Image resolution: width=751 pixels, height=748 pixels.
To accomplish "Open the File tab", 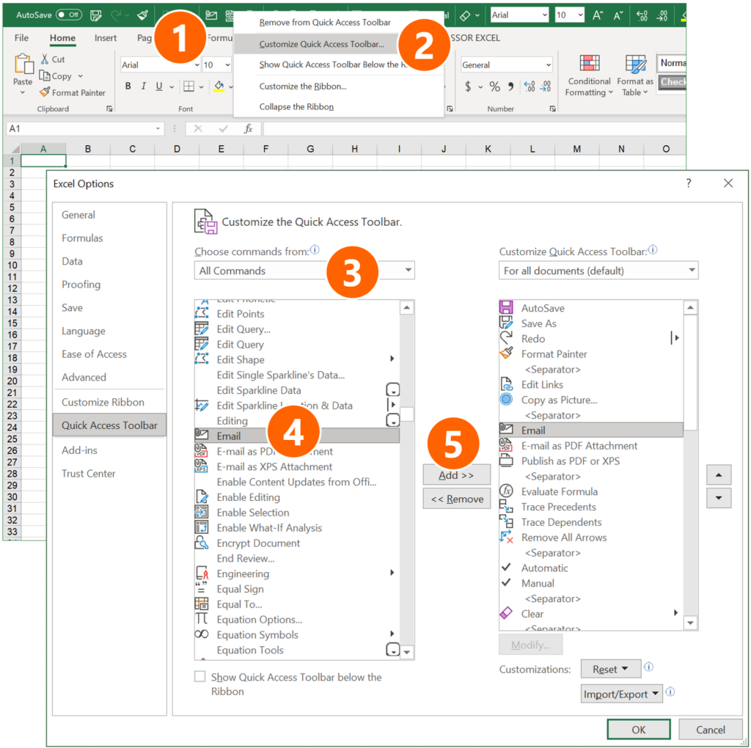I will coord(21,38).
